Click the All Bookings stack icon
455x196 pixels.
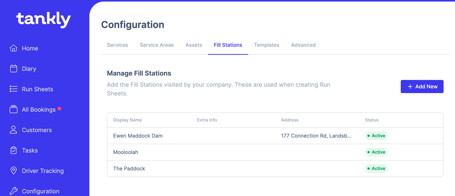click(x=14, y=109)
